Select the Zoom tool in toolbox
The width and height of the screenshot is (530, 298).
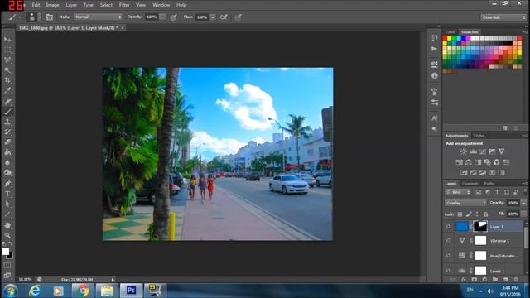click(x=7, y=235)
